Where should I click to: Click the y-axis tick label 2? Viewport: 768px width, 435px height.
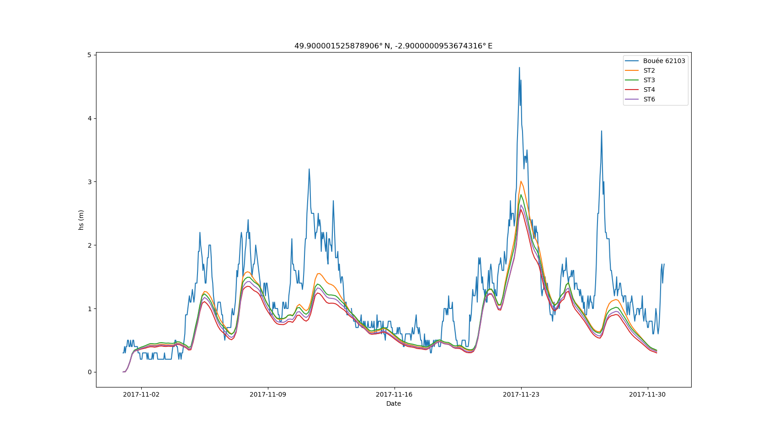point(90,245)
